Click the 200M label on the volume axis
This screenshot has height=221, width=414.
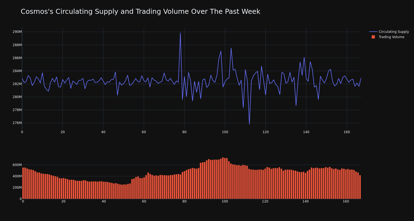[x=17, y=188]
